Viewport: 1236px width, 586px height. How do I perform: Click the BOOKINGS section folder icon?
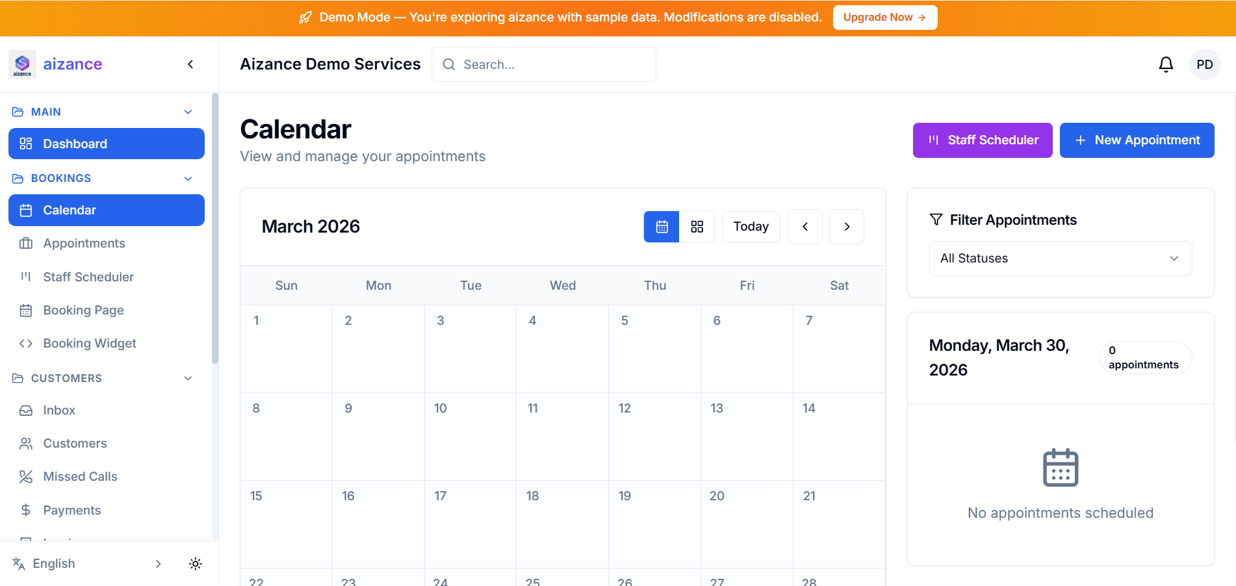coord(18,178)
